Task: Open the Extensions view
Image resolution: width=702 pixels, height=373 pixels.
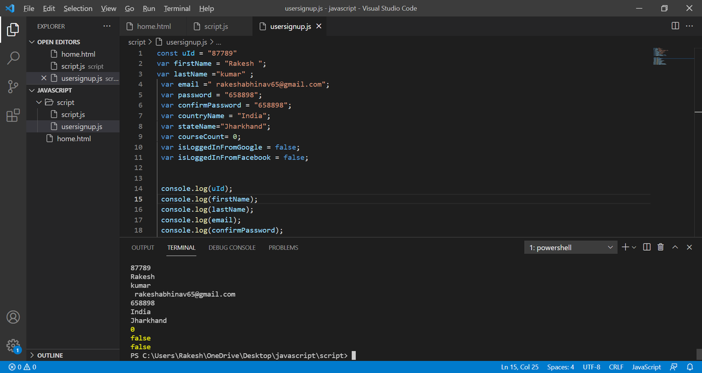Action: coord(13,115)
